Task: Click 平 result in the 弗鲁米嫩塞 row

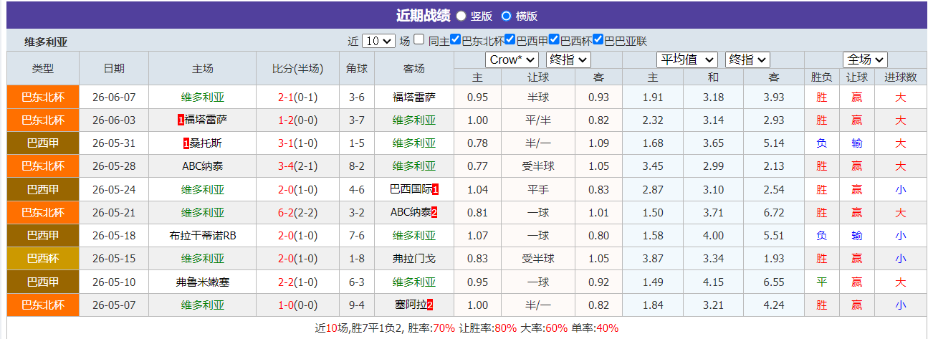Action: (821, 282)
